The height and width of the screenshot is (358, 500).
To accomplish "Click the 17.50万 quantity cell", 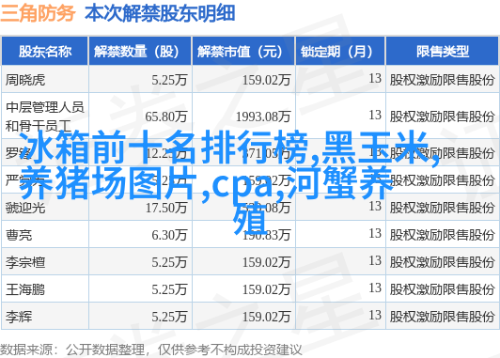I will (x=166, y=208).
